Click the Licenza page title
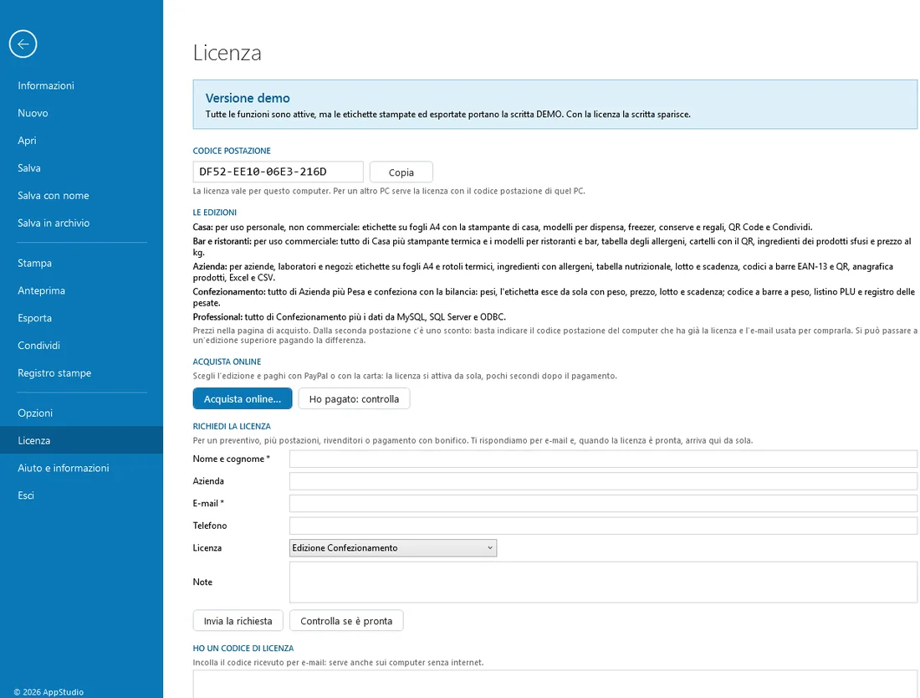Screen dimensions: 920x698 [227, 53]
